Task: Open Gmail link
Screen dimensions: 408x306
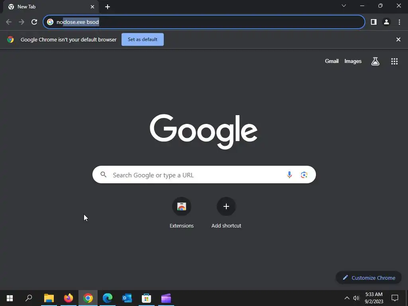Action: click(x=332, y=61)
